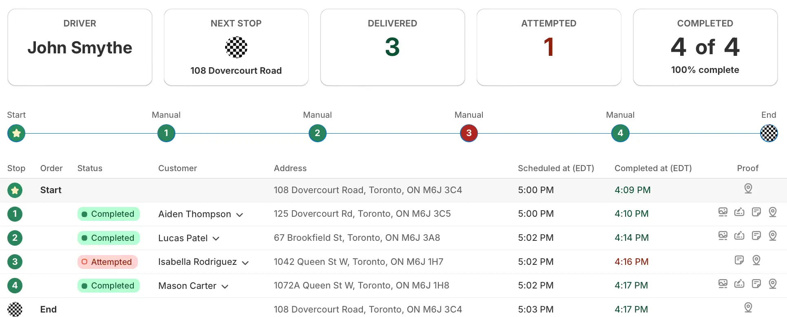
Task: Click the Next Stop 108 Dovercourt Road card
Action: point(236,47)
